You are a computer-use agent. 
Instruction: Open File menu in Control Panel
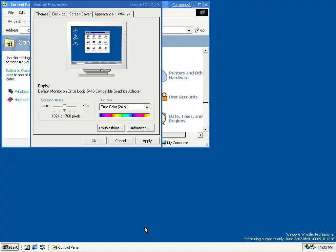11,12
